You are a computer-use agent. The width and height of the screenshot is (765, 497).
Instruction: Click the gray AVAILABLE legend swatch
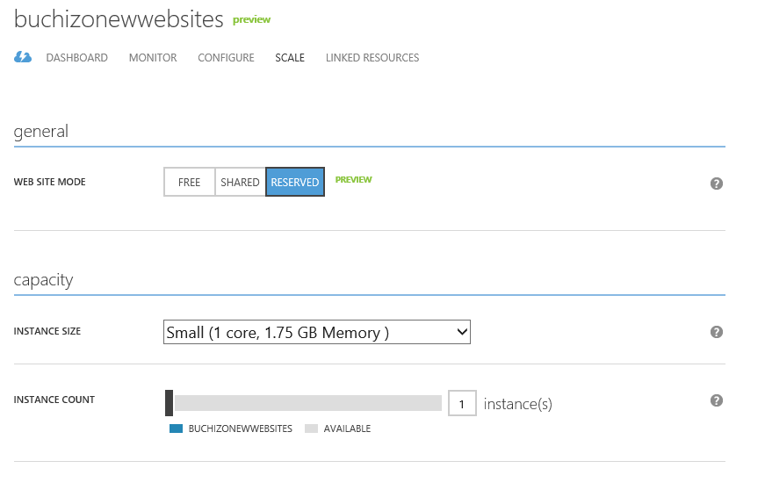point(311,429)
